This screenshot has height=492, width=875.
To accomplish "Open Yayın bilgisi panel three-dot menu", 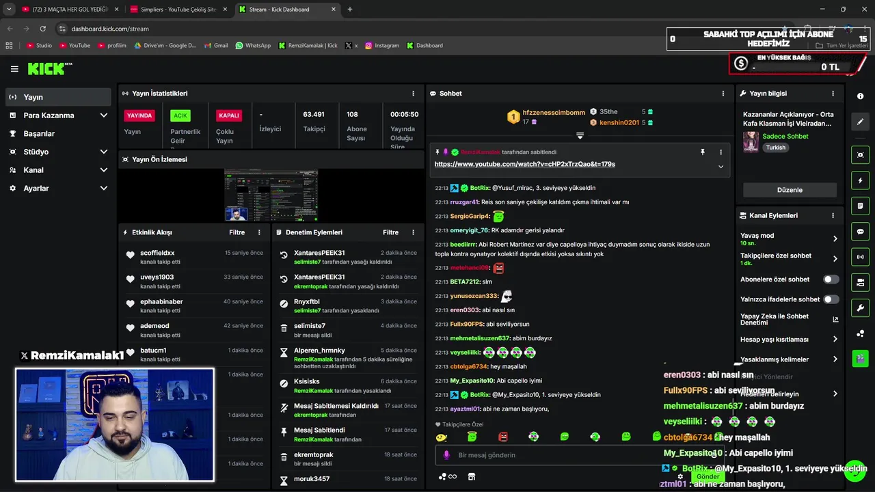I will click(833, 94).
